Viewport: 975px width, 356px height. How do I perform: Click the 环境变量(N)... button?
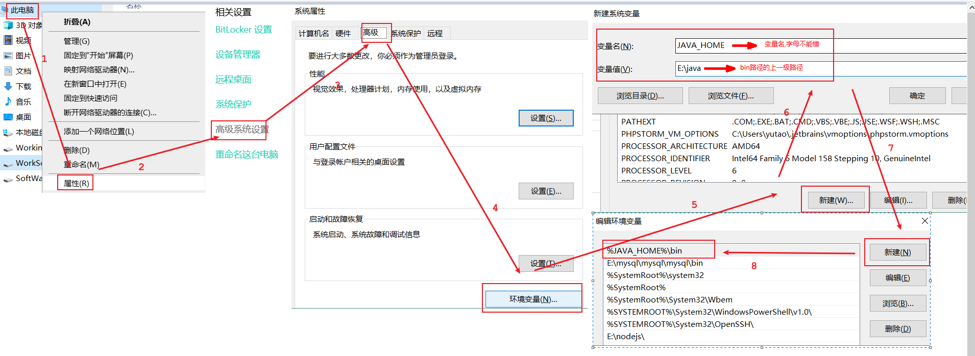pos(533,299)
